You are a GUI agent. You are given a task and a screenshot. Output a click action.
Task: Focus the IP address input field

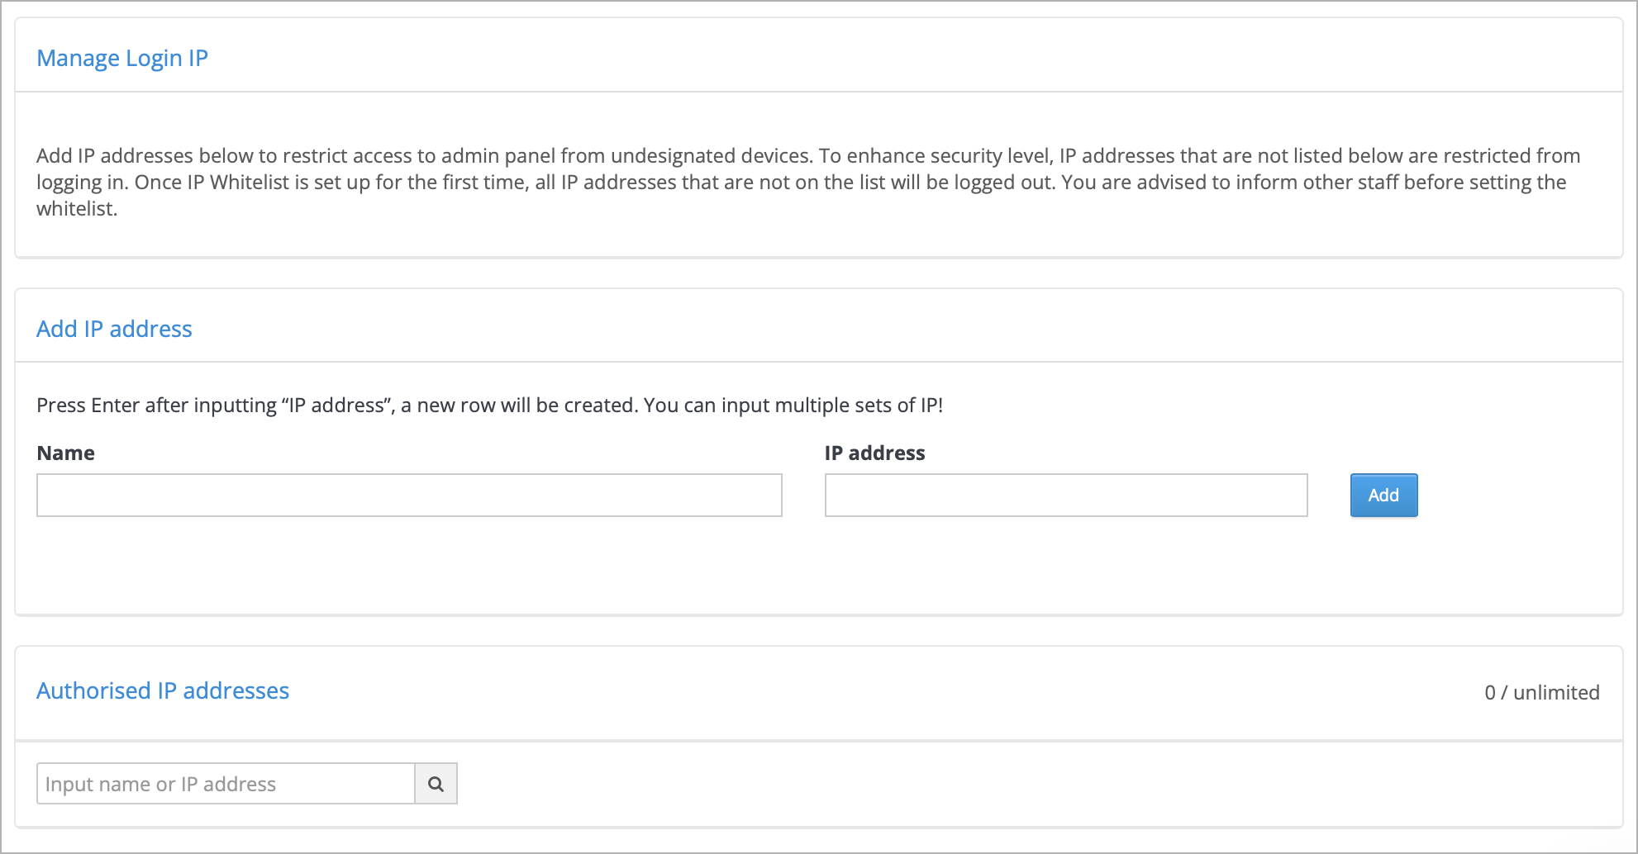click(1066, 496)
